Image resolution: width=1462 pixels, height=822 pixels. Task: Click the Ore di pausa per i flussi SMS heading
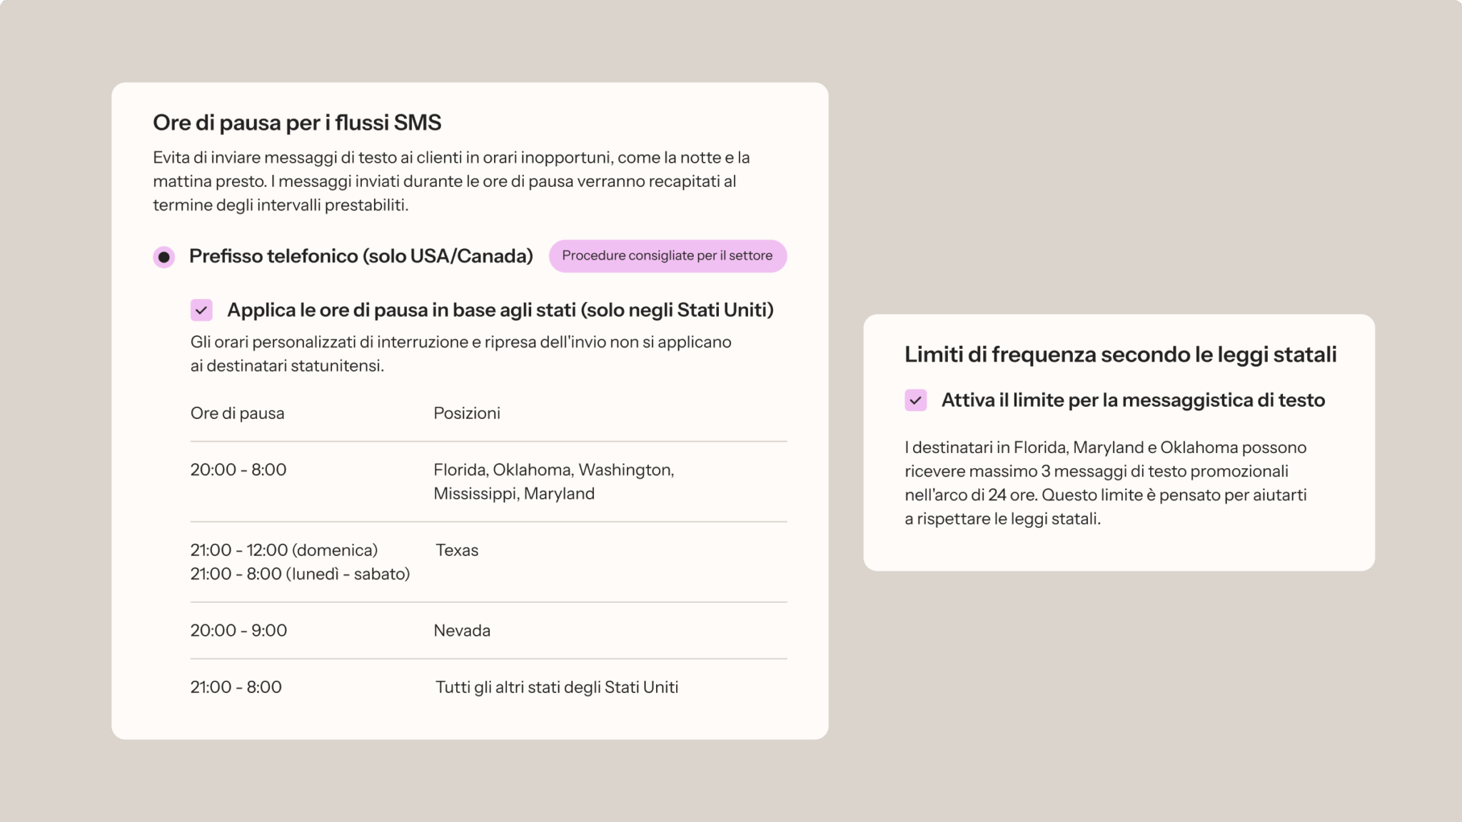click(297, 123)
